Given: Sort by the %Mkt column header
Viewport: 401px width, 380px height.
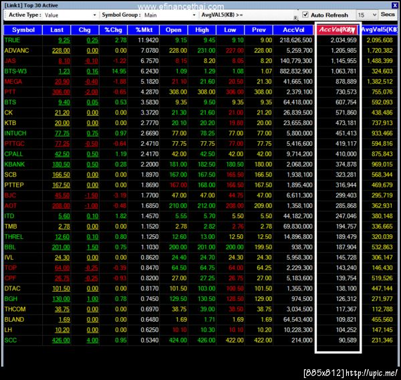Looking at the screenshot, I should pyautogui.click(x=144, y=30).
